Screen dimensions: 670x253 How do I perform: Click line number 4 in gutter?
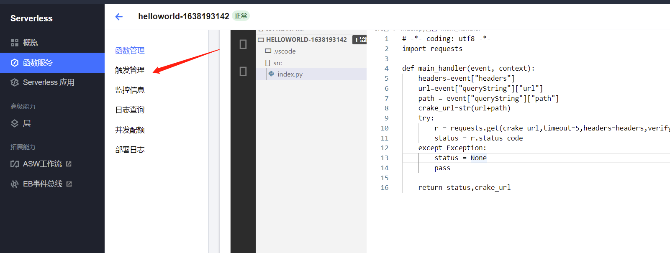coord(386,68)
